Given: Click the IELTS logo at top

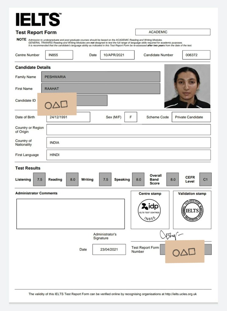Looking at the screenshot, I should [x=38, y=20].
